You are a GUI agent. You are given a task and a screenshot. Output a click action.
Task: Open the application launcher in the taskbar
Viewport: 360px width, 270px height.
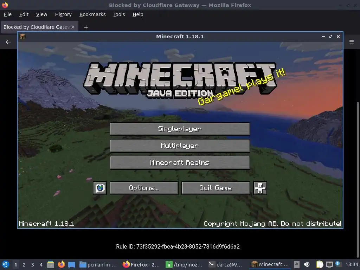(6, 264)
